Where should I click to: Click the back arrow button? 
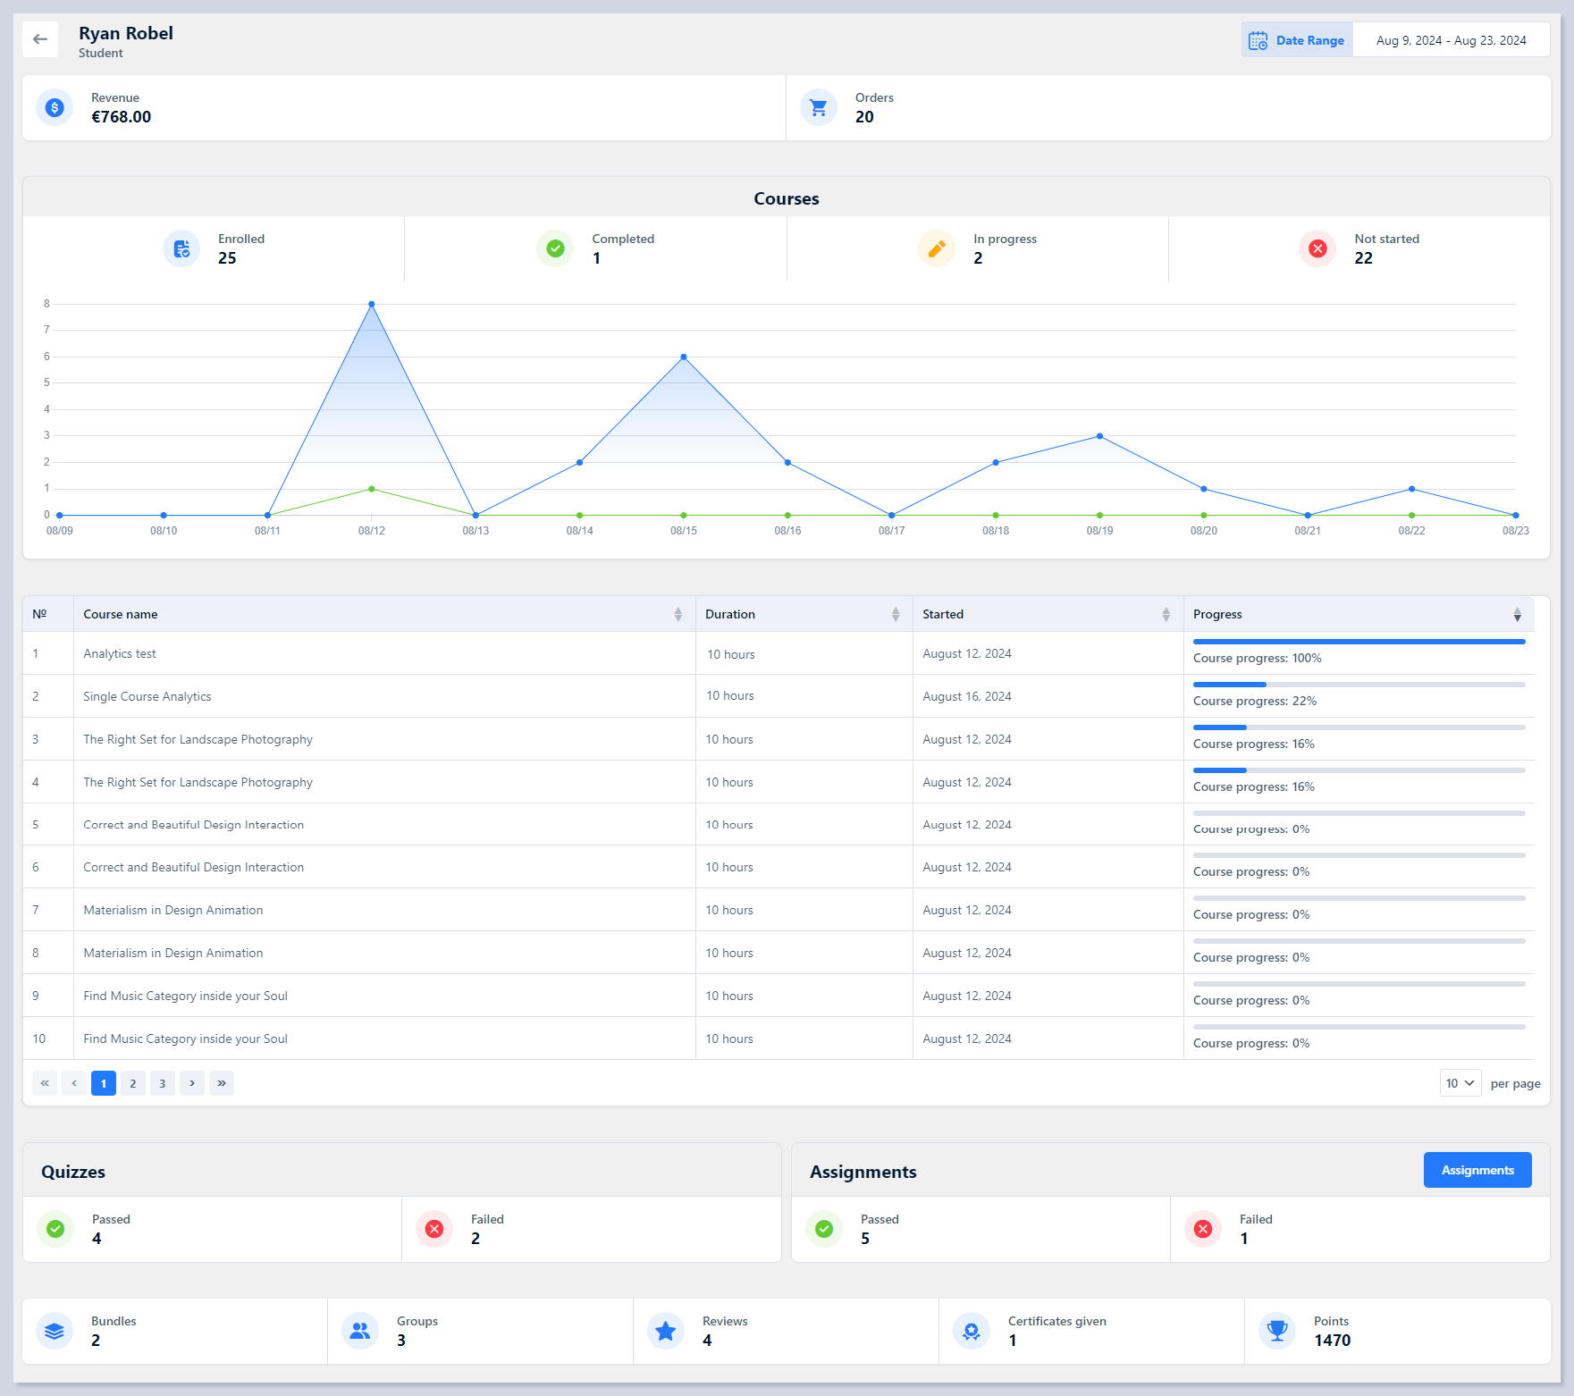[40, 39]
